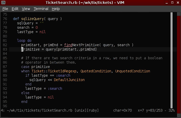Click 'TicketIdRegexp' constant

pos(62,71)
